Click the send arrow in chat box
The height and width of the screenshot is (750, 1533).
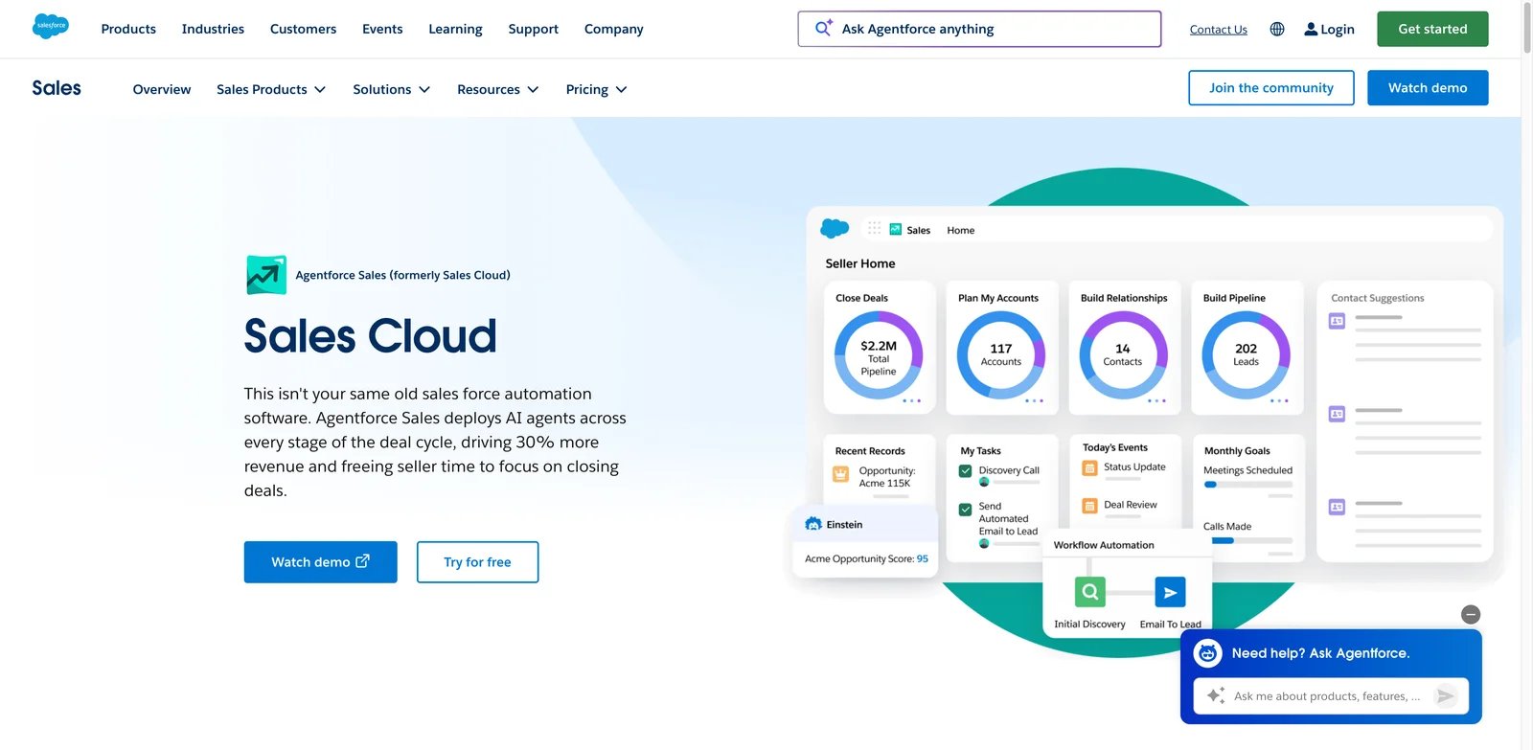click(1446, 696)
